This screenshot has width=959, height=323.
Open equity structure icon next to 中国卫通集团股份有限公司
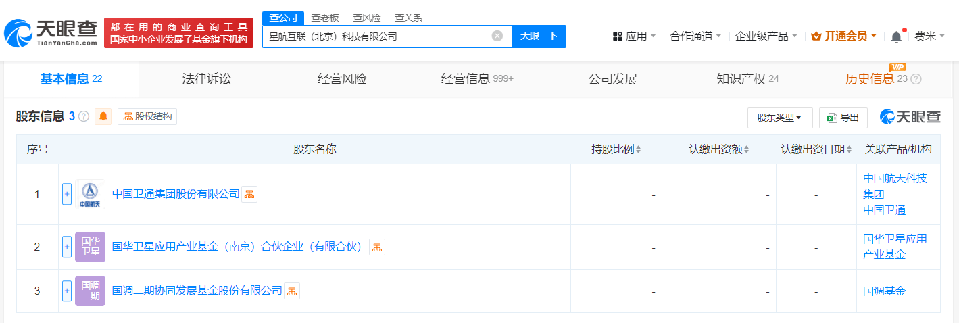pos(249,195)
